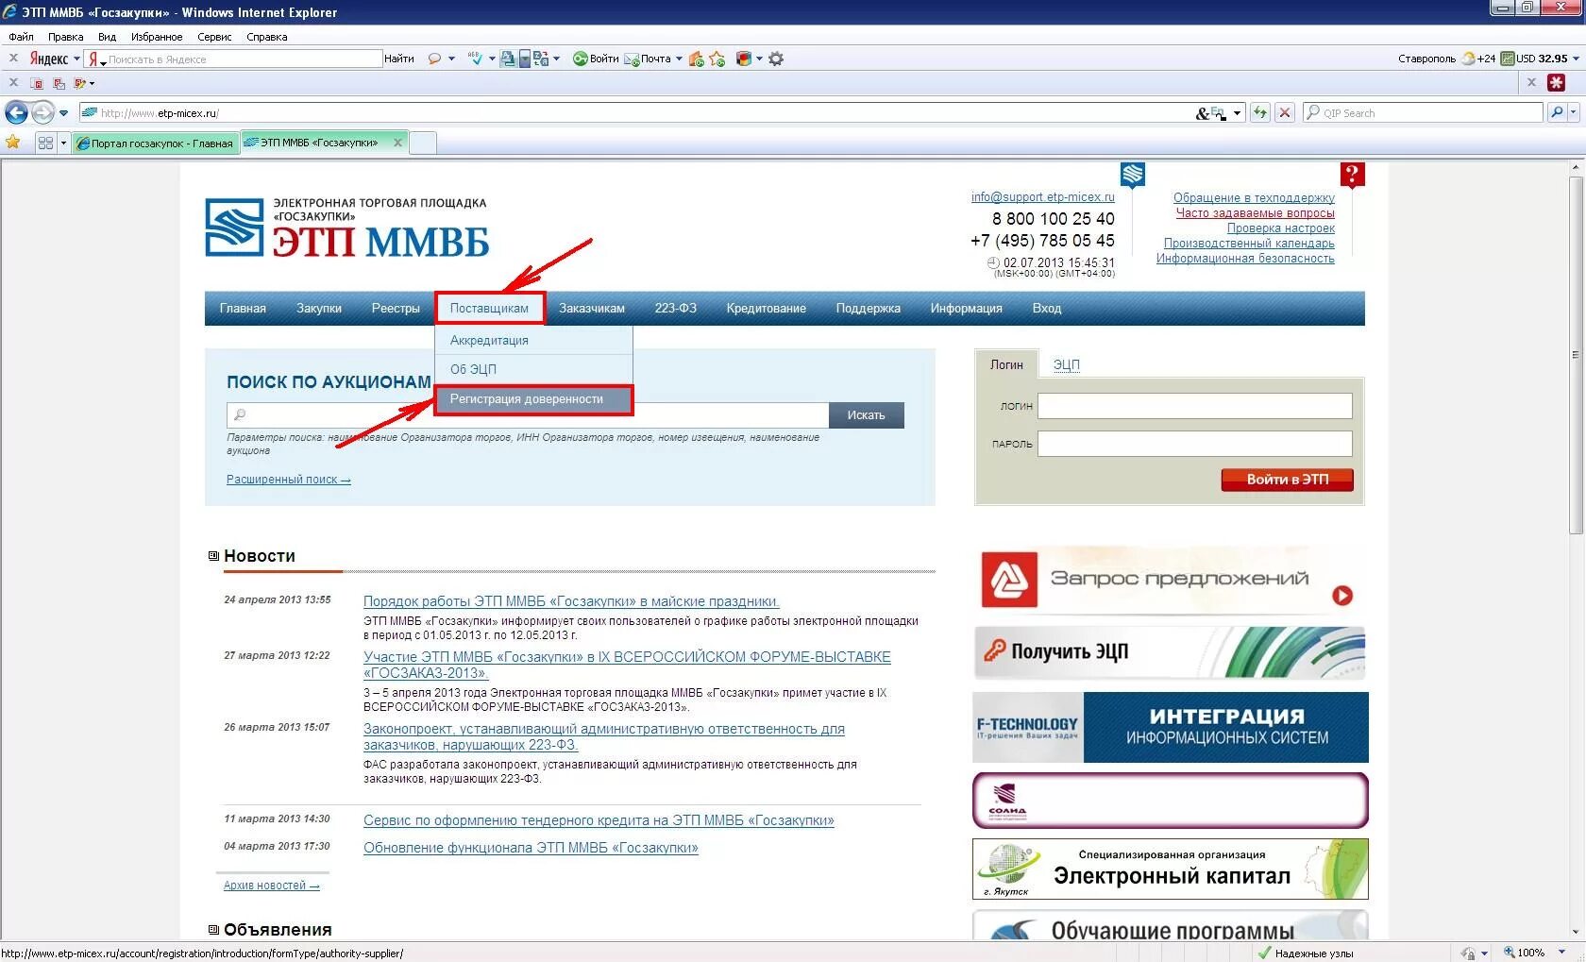The image size is (1586, 962).
Task: Switch to ЭЦП login tab
Action: coord(1067,364)
